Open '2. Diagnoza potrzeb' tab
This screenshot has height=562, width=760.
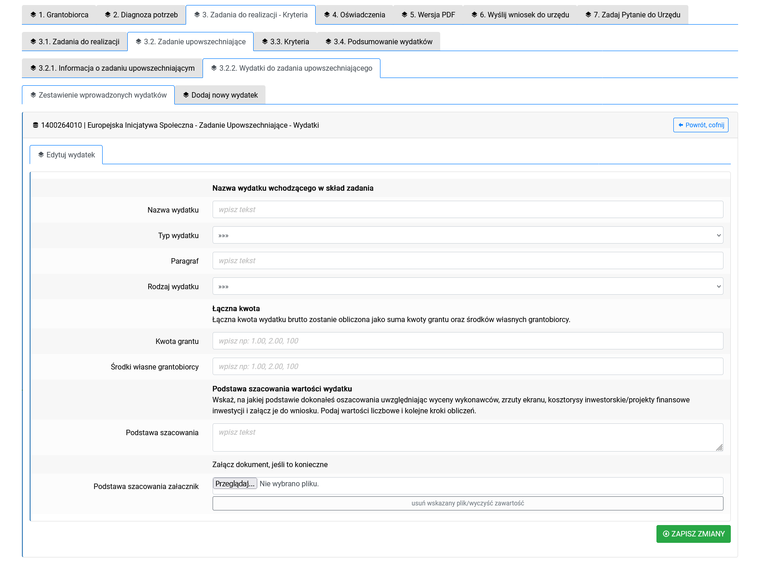tap(141, 15)
